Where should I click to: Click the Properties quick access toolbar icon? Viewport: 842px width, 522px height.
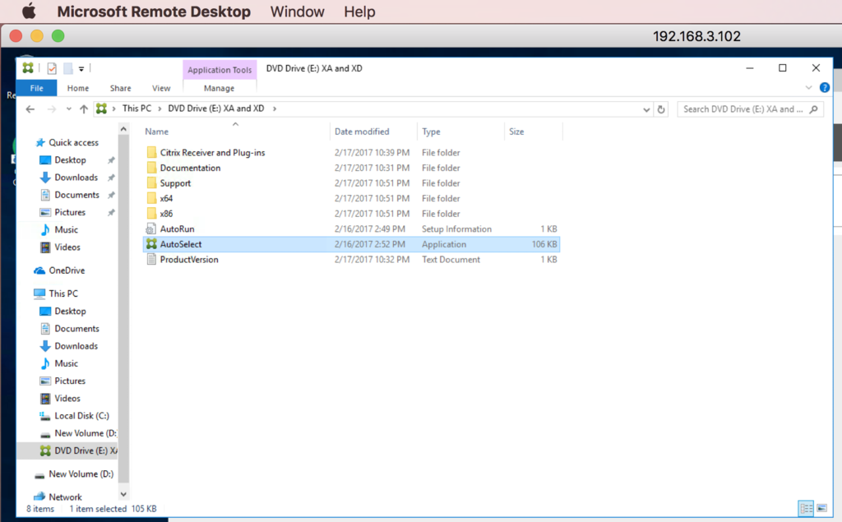click(52, 68)
